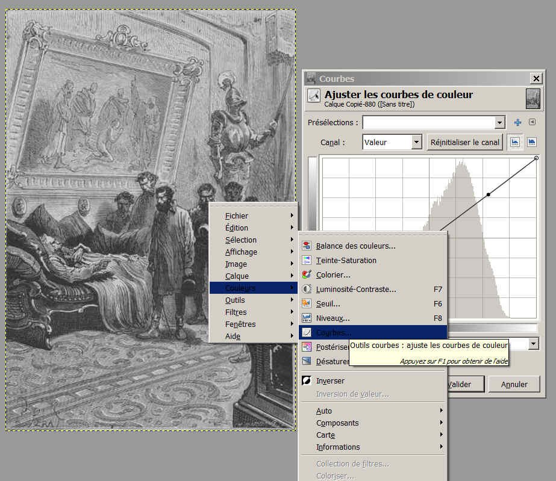Screen dimensions: 556x481
Task: Switch to linear histogram display
Action: point(515,142)
